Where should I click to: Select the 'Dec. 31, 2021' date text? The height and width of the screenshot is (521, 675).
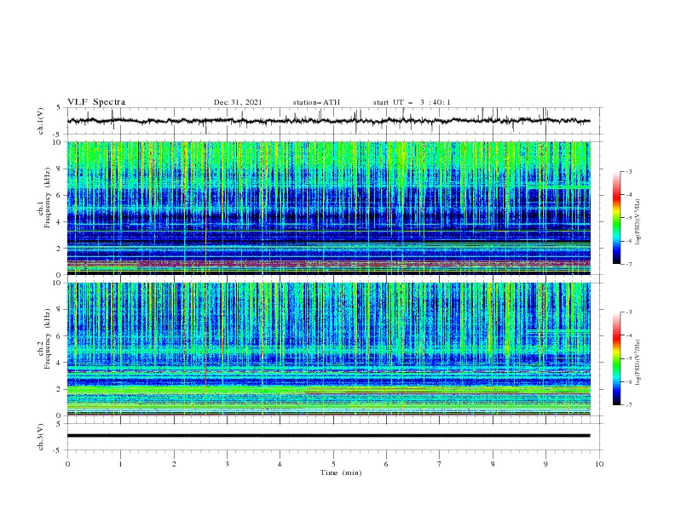(x=238, y=102)
